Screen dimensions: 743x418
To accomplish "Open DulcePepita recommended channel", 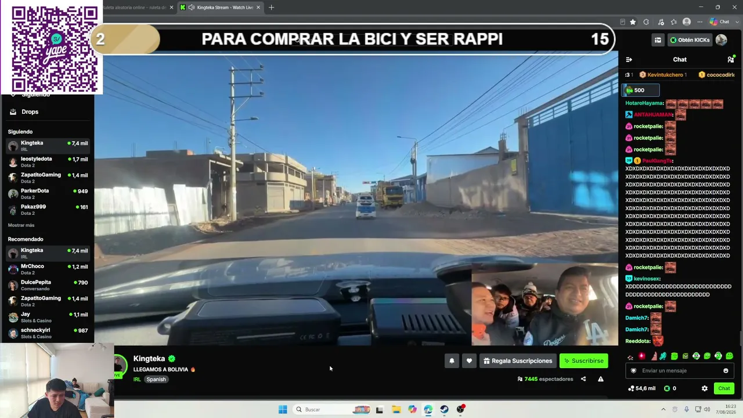I will (47, 285).
